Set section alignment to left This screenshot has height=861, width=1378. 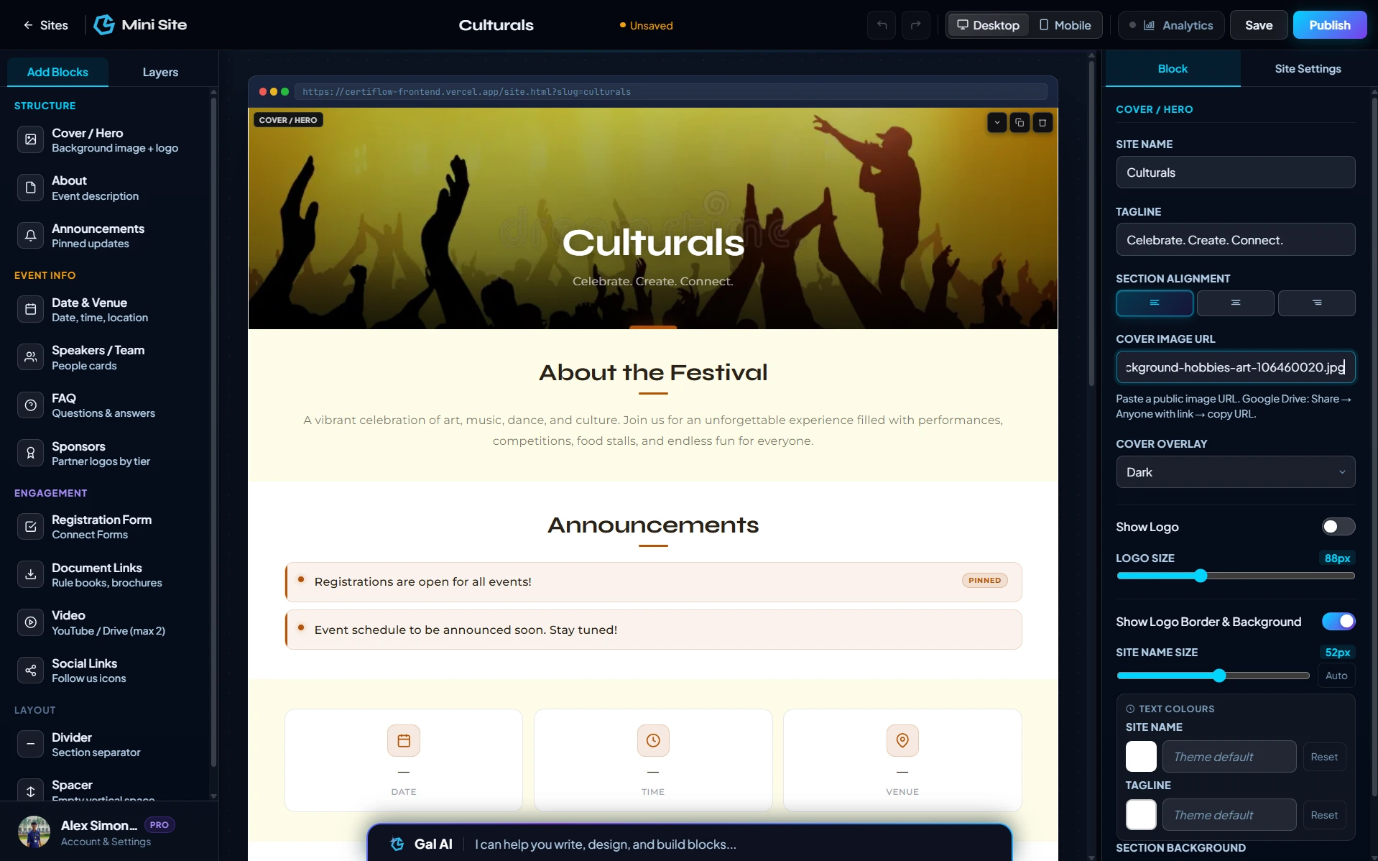1155,303
